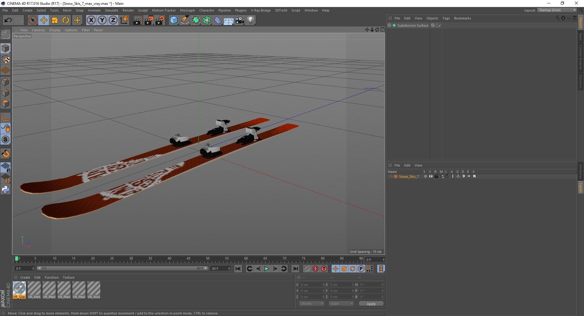Add a Floor environment object
Screen dimensions: 584x316
point(229,20)
